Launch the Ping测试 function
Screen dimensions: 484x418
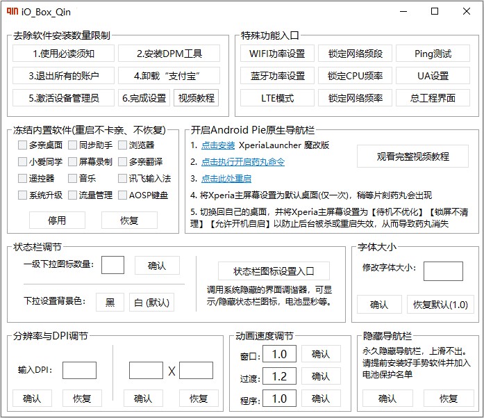[x=433, y=54]
